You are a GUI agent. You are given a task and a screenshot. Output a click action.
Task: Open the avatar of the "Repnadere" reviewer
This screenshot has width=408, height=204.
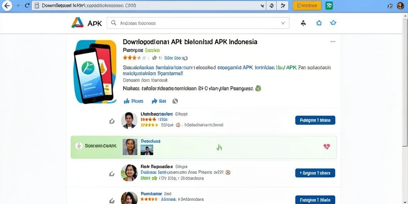tap(129, 173)
